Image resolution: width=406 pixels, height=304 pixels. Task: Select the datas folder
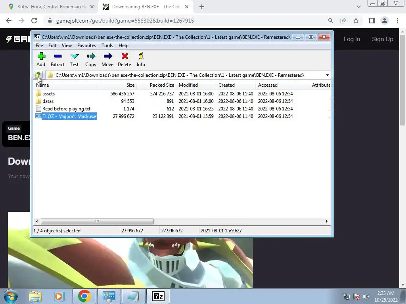point(48,101)
